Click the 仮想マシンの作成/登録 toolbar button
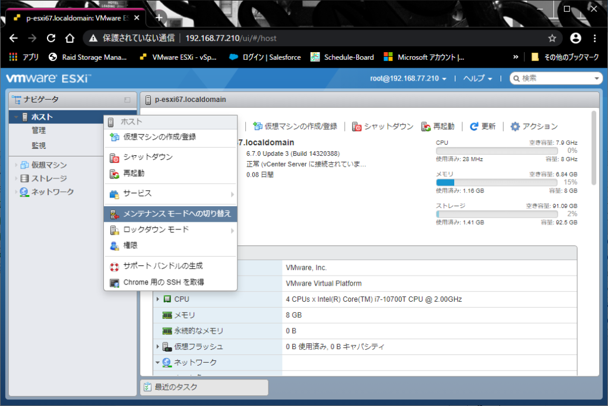The height and width of the screenshot is (406, 608). (295, 126)
